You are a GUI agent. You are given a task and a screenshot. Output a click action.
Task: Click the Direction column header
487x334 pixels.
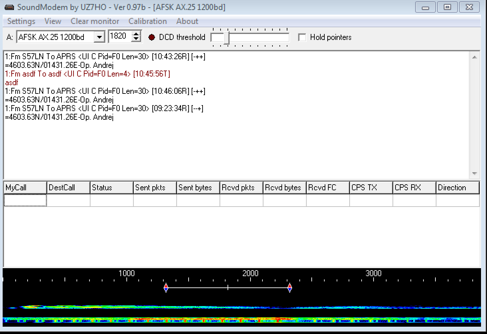click(458, 188)
